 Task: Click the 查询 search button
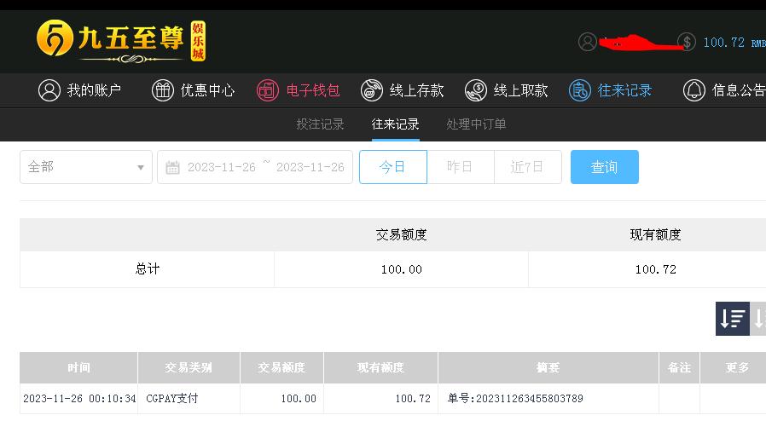pos(604,167)
